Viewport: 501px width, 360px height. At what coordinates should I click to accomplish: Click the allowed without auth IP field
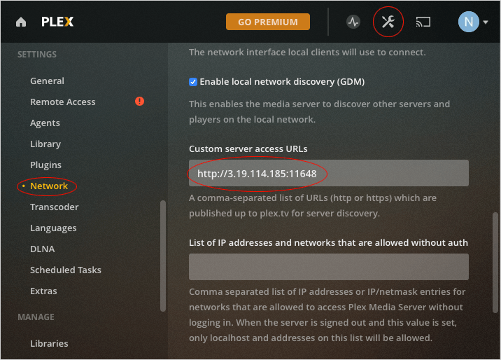pyautogui.click(x=329, y=267)
